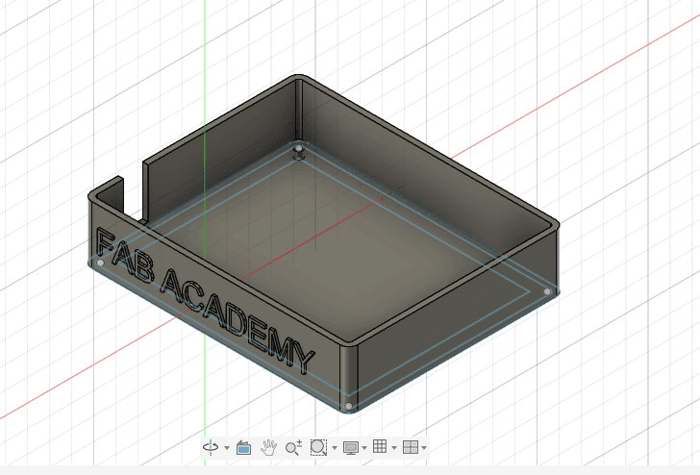700x475 pixels.
Task: Open the Display Settings monitor icon
Action: [x=351, y=447]
